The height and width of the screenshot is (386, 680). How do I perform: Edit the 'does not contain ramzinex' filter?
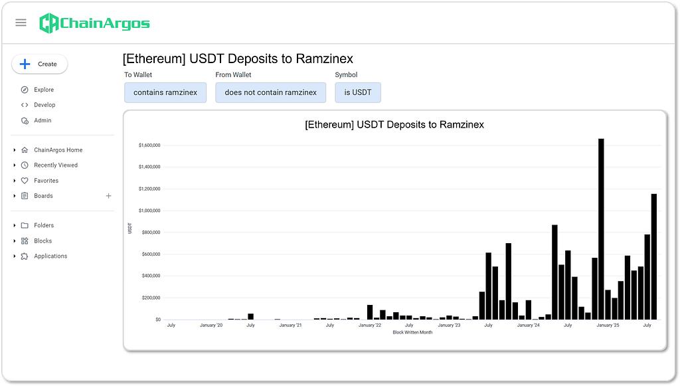tap(271, 93)
